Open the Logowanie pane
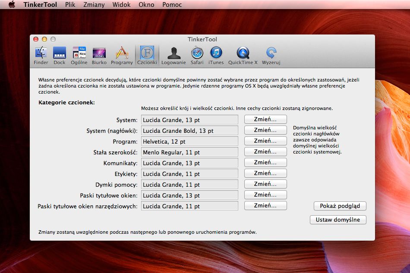 173,56
